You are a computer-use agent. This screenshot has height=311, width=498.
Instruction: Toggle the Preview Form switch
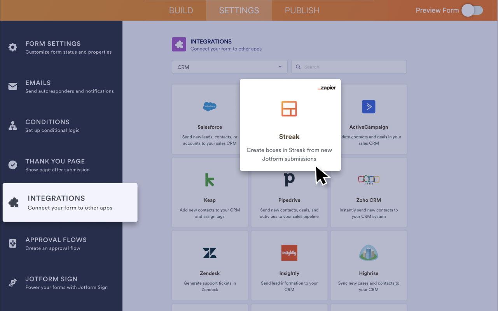tap(472, 10)
